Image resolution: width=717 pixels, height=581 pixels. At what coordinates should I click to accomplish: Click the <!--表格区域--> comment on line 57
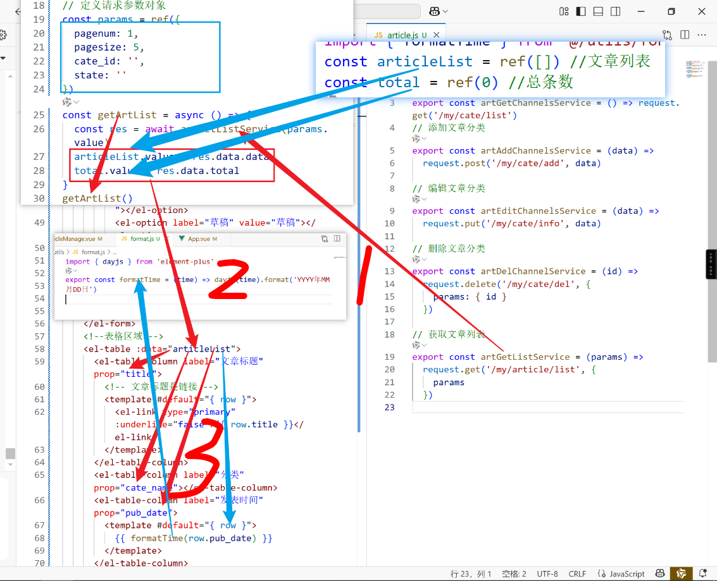point(123,336)
